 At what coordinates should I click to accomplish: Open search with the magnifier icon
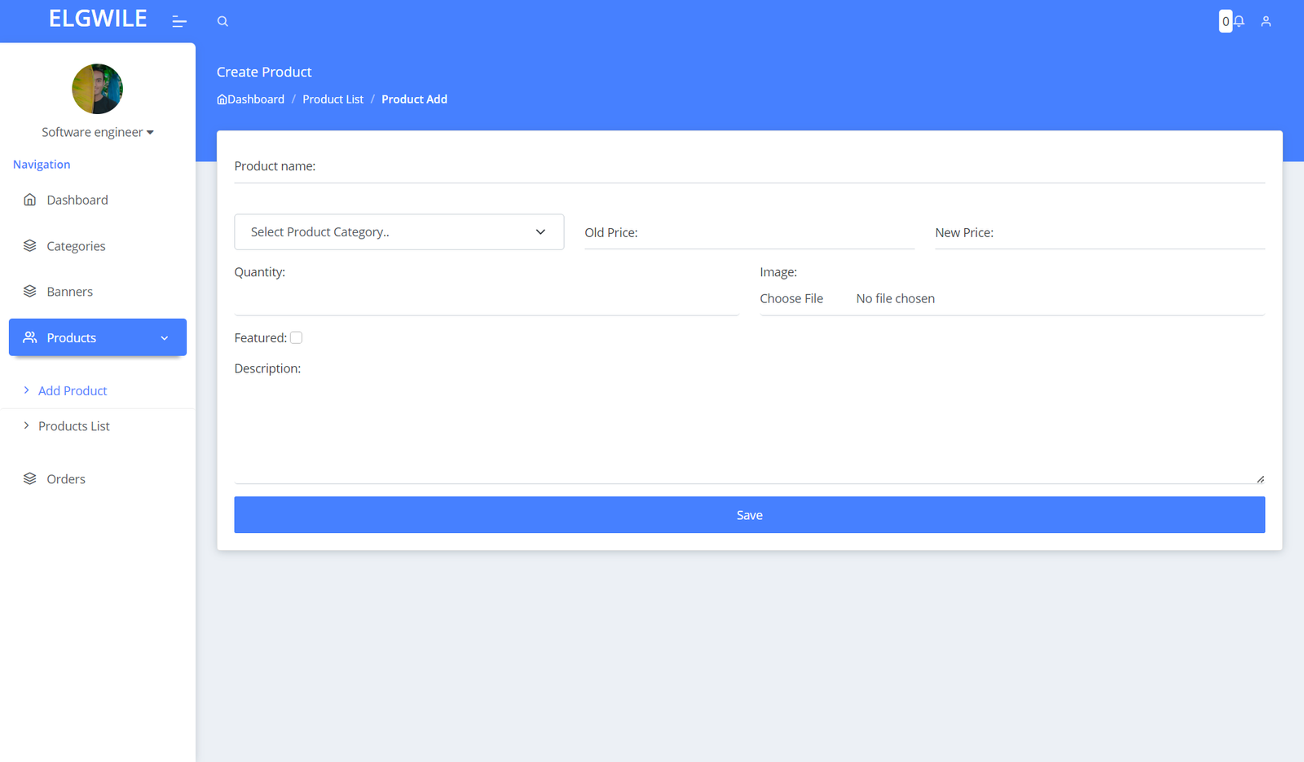(222, 21)
